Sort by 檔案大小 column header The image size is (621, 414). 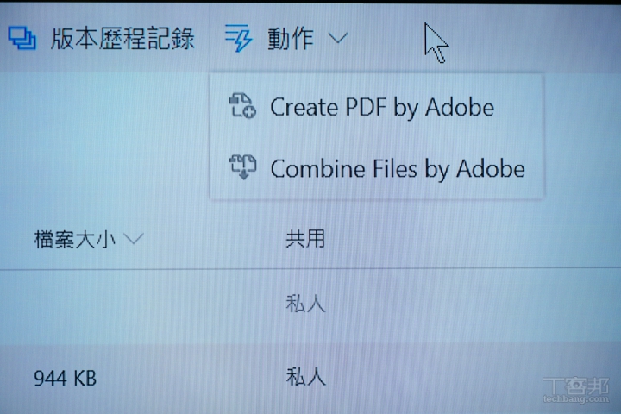(x=75, y=239)
